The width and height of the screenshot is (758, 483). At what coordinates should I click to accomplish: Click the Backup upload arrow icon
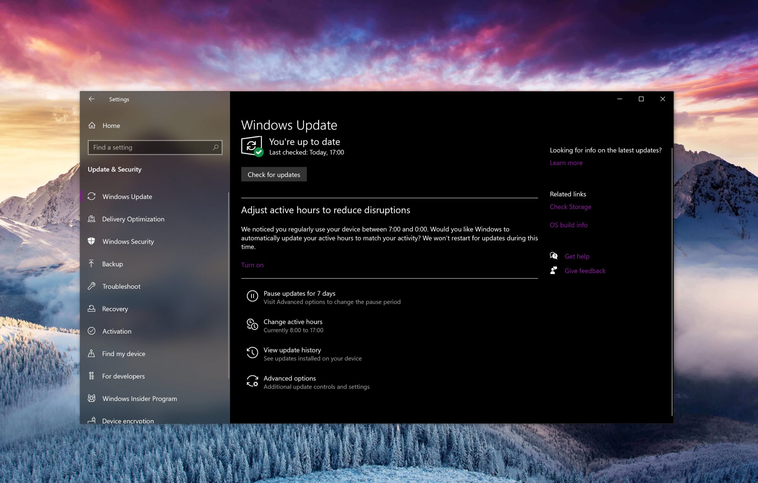click(91, 264)
